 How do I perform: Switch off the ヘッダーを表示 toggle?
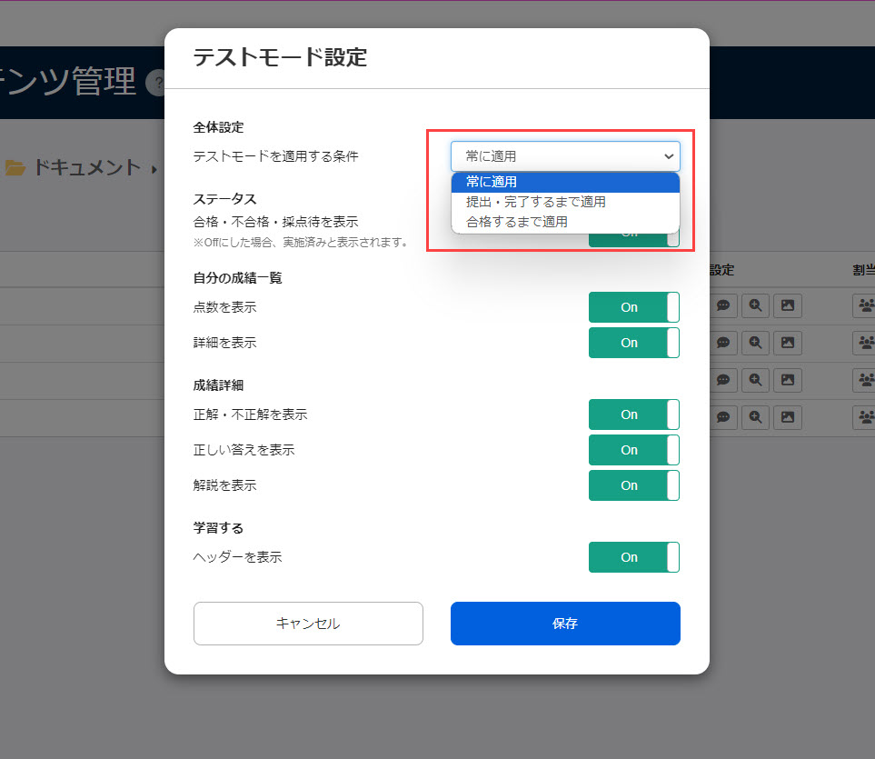click(x=633, y=557)
